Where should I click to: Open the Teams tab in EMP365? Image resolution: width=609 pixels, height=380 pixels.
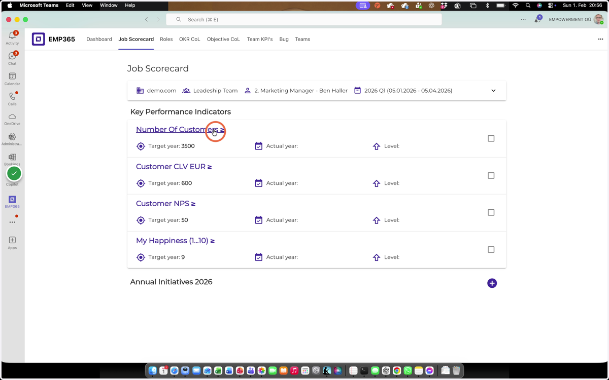(x=302, y=39)
